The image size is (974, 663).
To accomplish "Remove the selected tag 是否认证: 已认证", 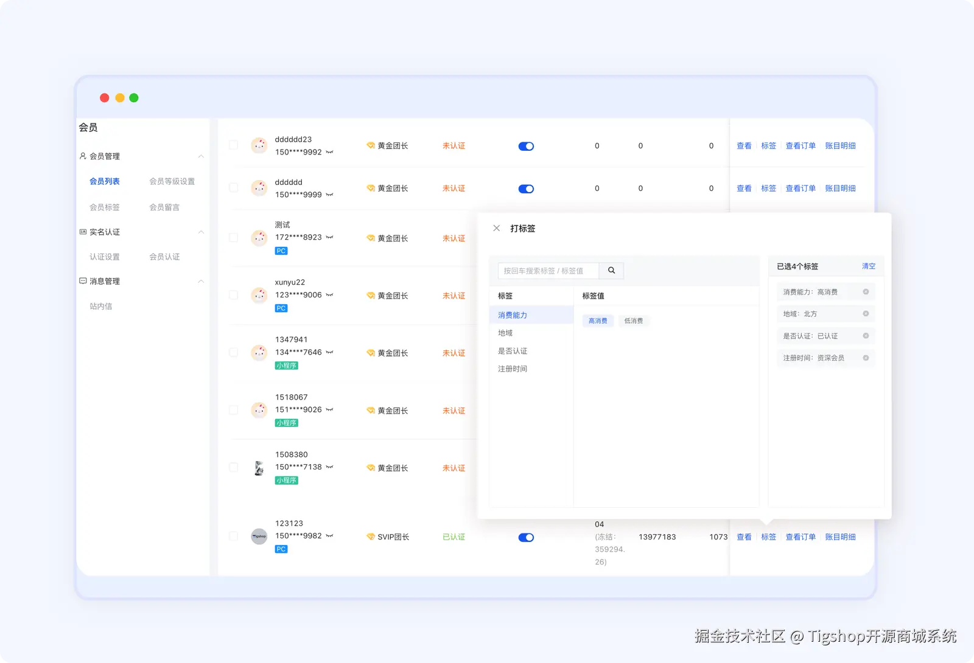I will click(866, 336).
